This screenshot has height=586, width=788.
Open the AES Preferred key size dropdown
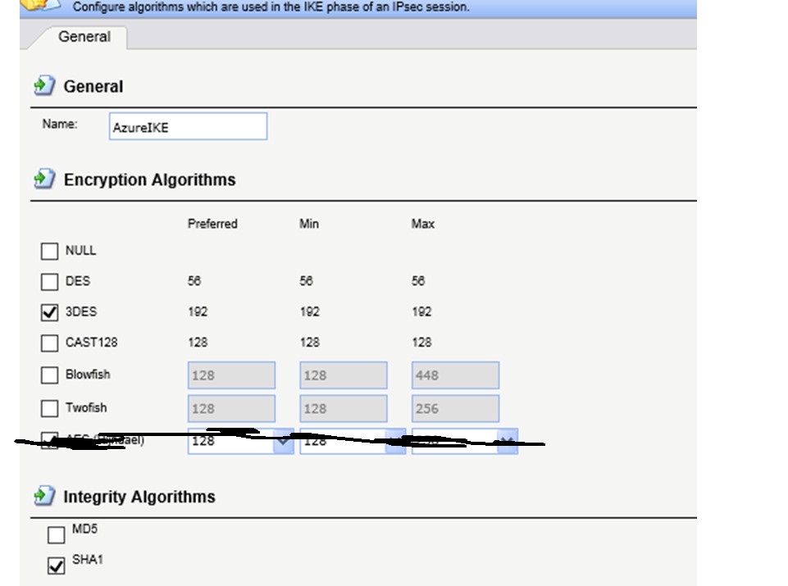(x=284, y=441)
